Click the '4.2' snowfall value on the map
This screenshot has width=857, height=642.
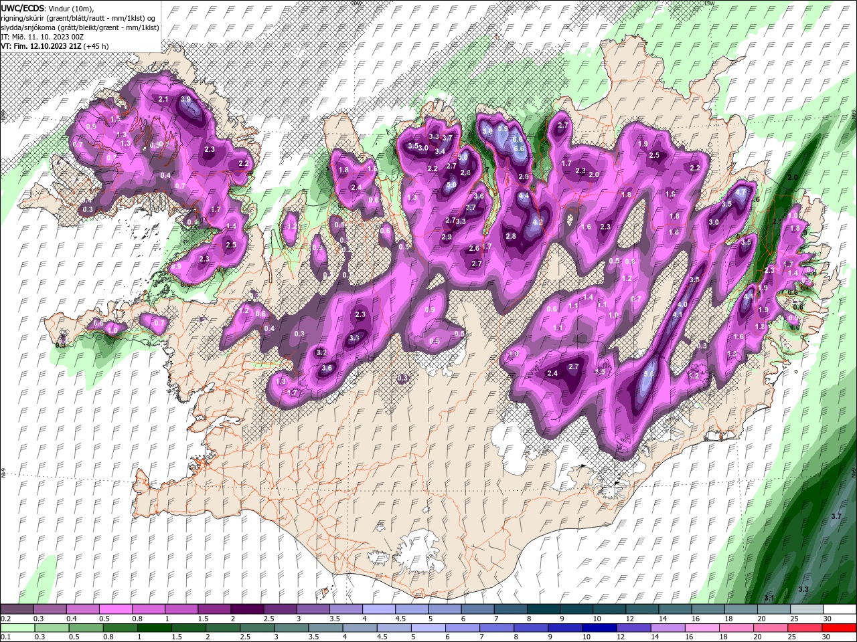[537, 223]
